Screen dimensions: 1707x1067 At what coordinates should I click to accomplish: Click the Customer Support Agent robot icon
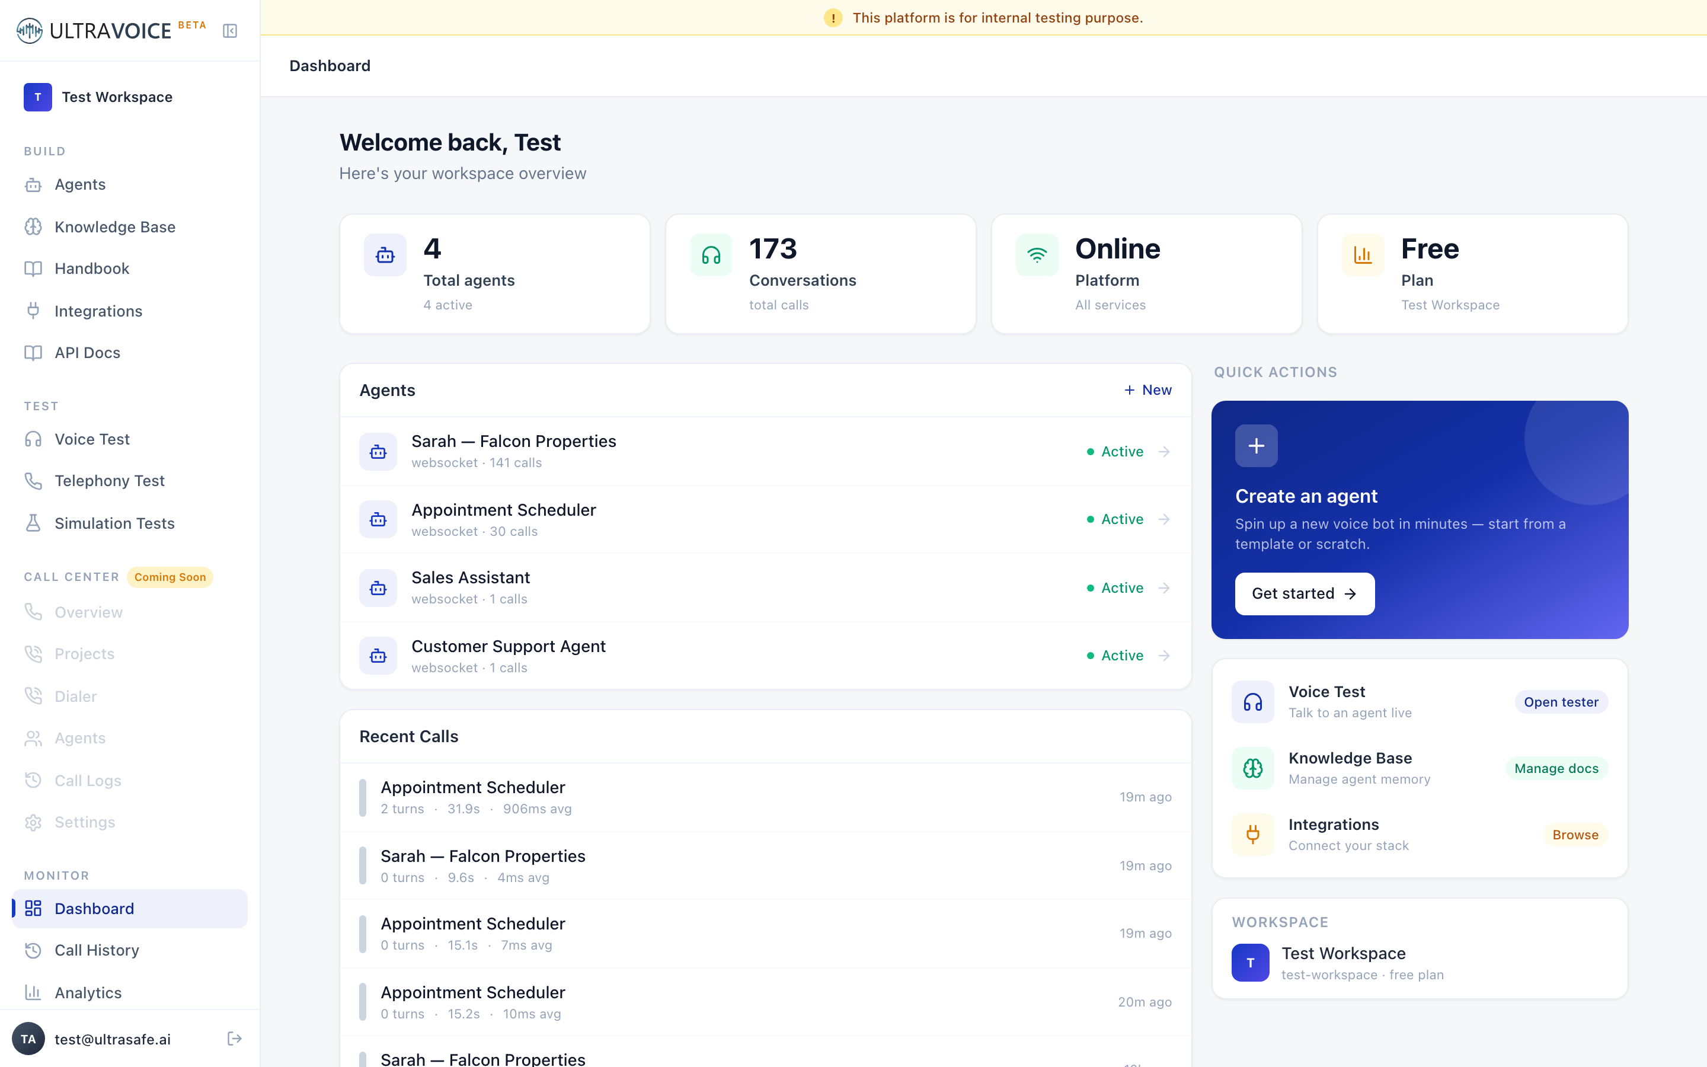378,656
